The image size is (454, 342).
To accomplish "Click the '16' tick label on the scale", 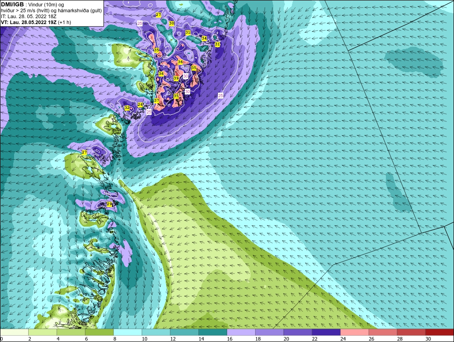I will point(230,339).
